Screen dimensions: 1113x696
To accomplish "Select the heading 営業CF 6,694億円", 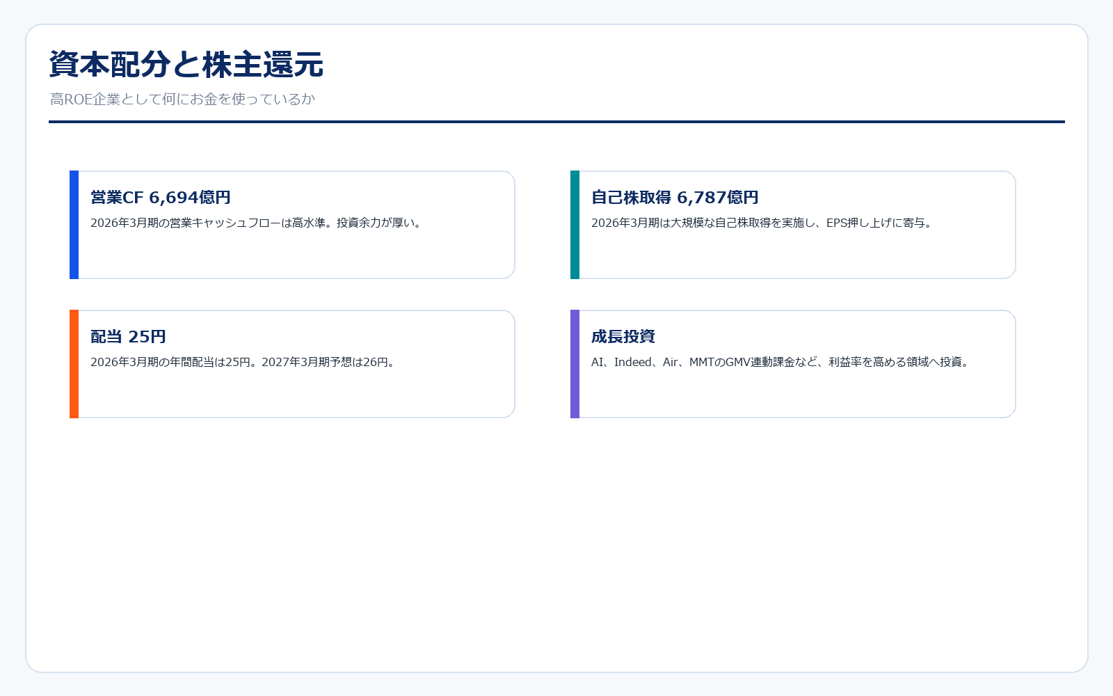I will (161, 198).
